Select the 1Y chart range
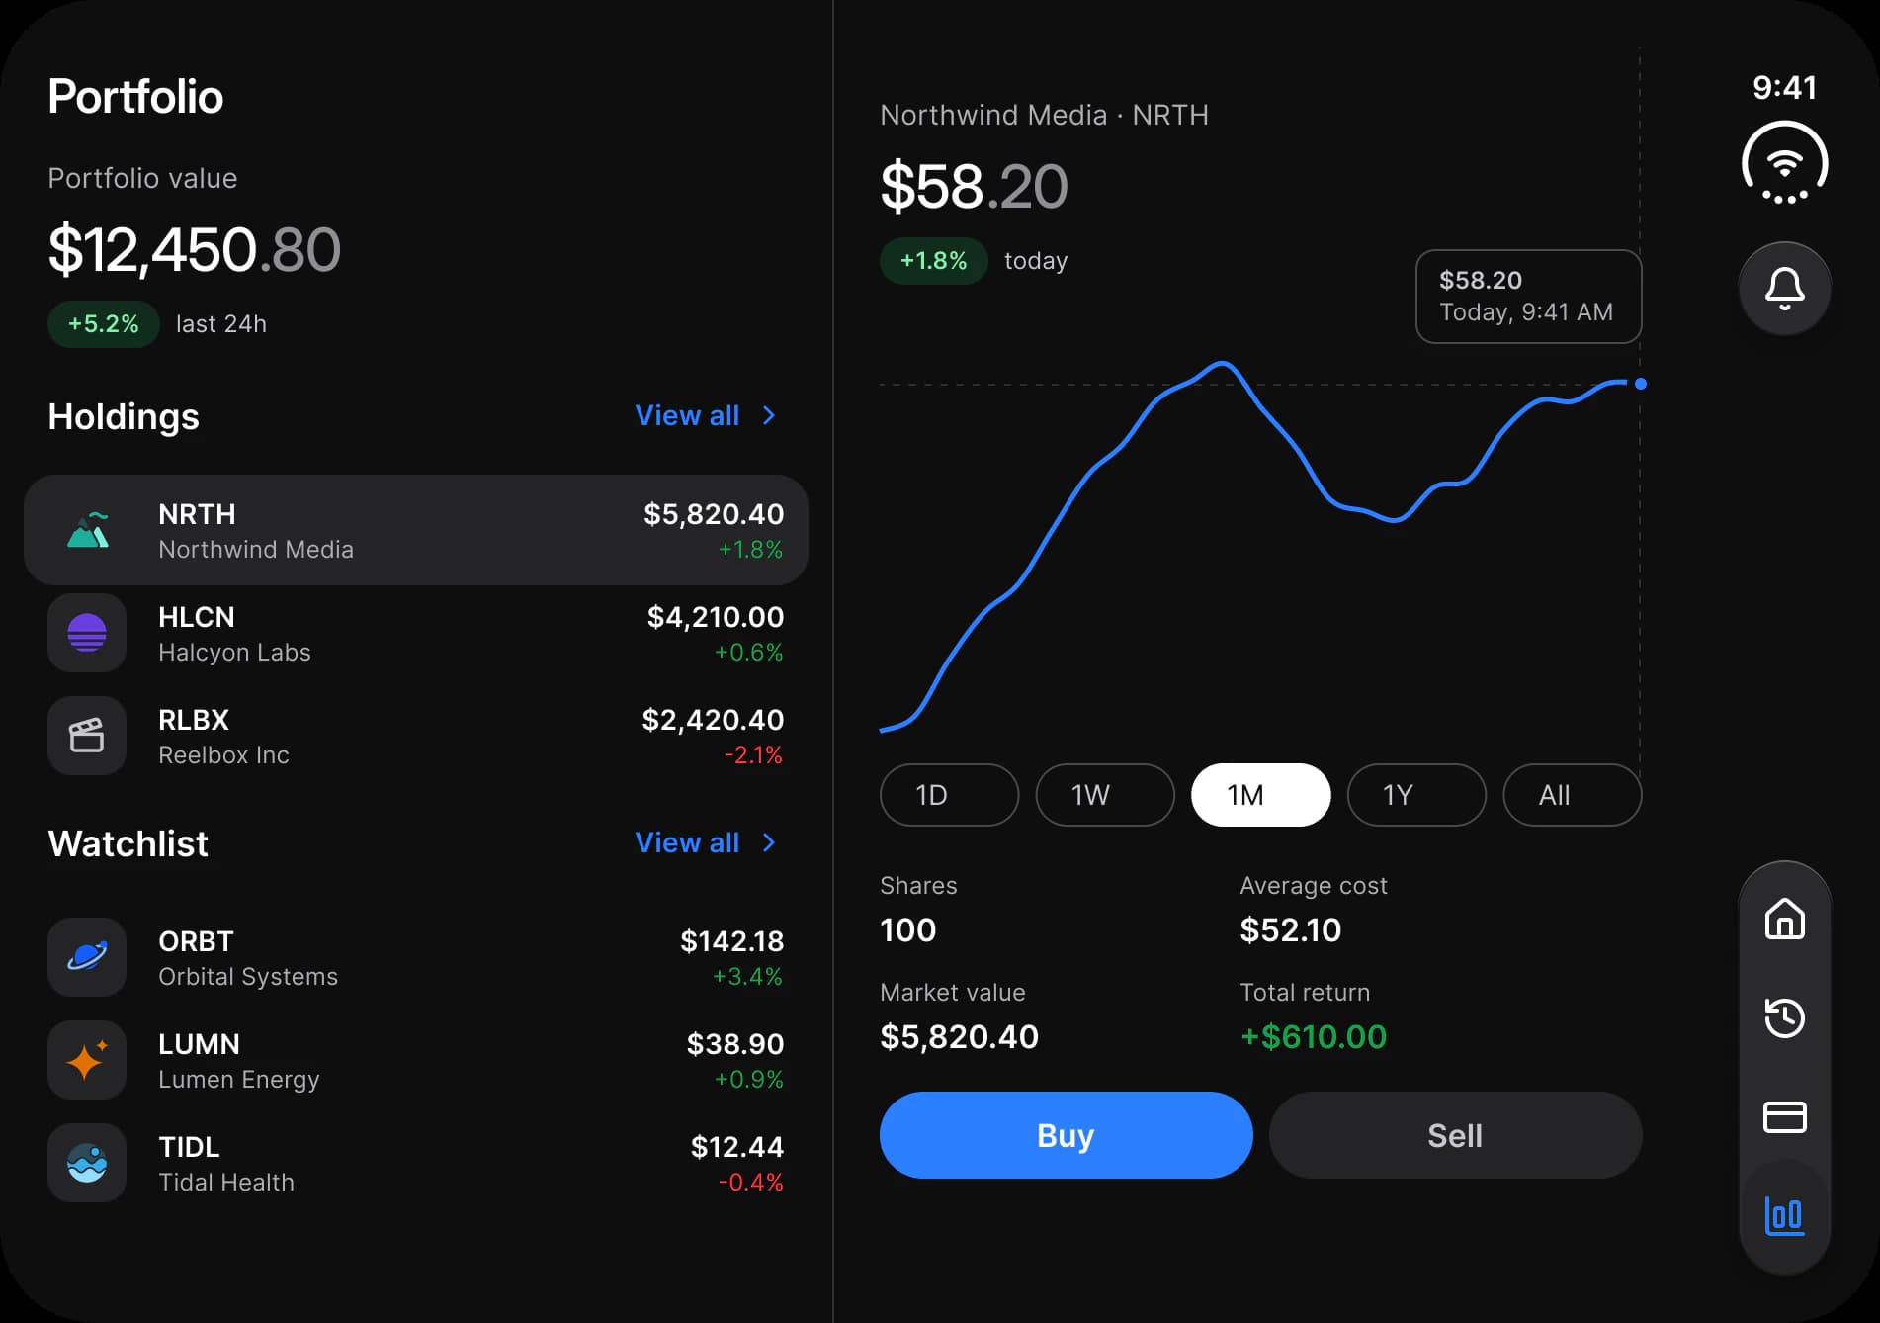 coord(1416,795)
